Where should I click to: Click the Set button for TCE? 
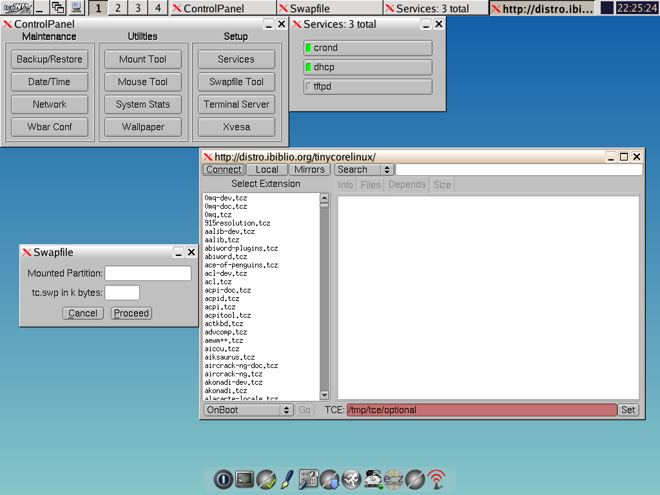point(628,410)
